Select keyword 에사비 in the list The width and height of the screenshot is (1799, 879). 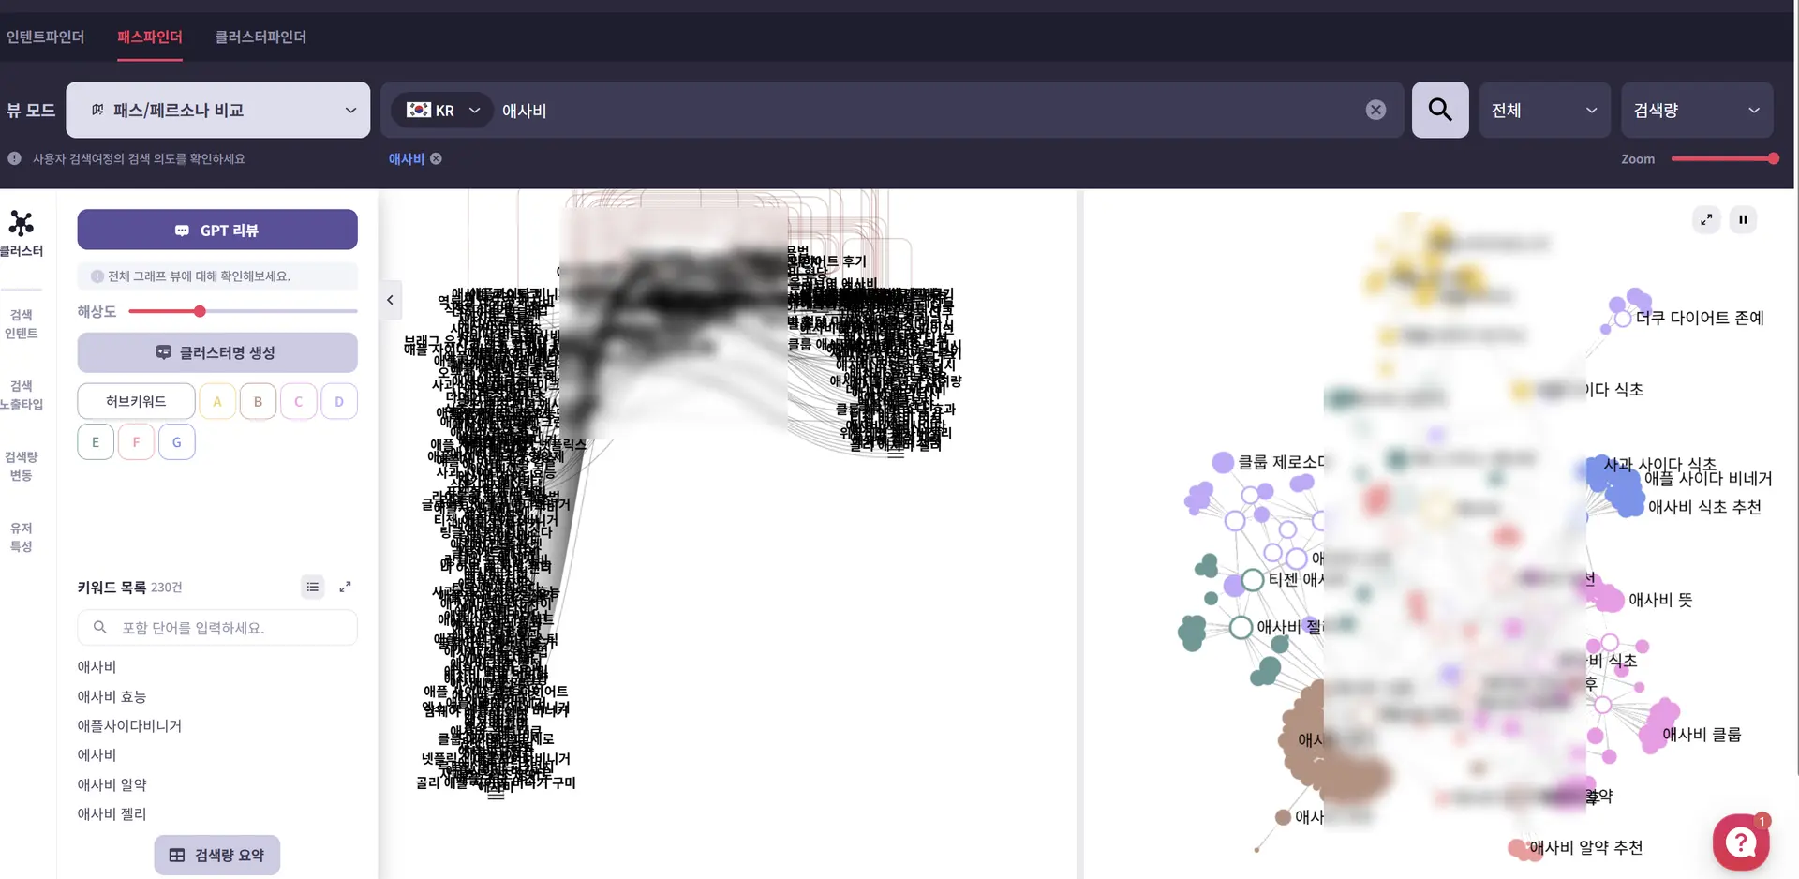click(97, 755)
